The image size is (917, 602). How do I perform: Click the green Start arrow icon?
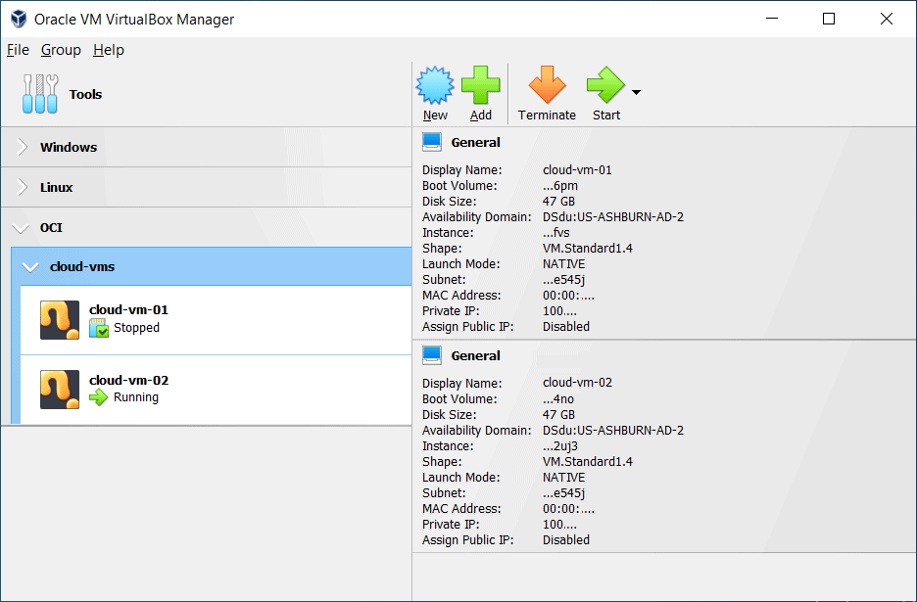(604, 86)
